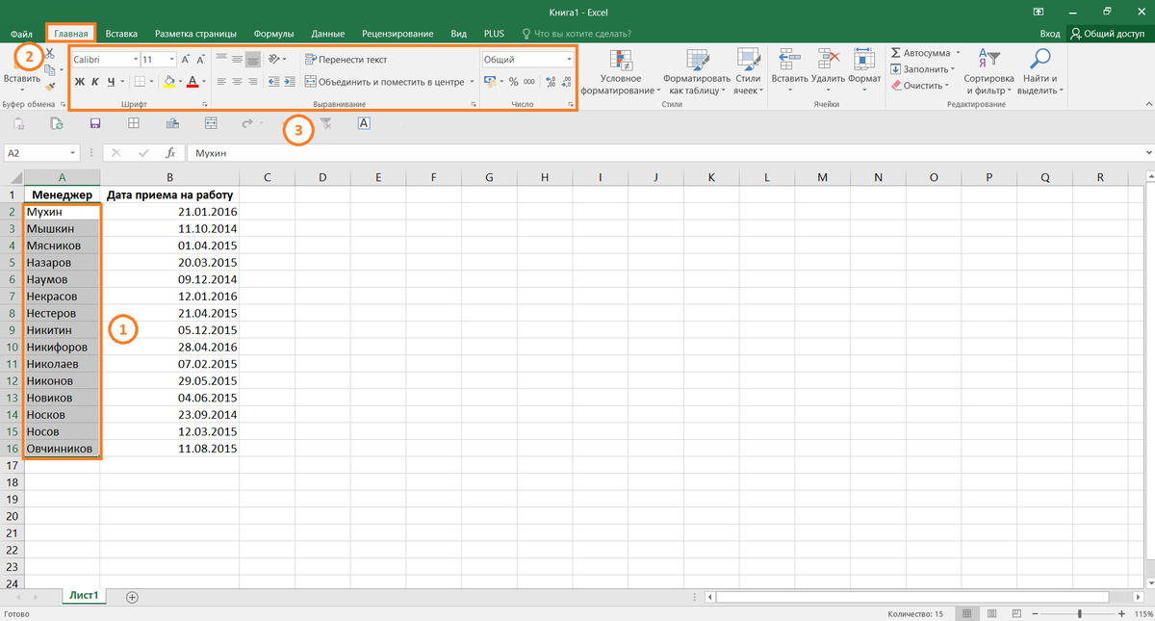Click the A text box toolbar icon
The width and height of the screenshot is (1155, 621).
click(364, 123)
